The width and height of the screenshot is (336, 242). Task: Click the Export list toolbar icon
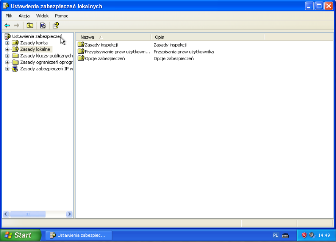[x=43, y=26]
